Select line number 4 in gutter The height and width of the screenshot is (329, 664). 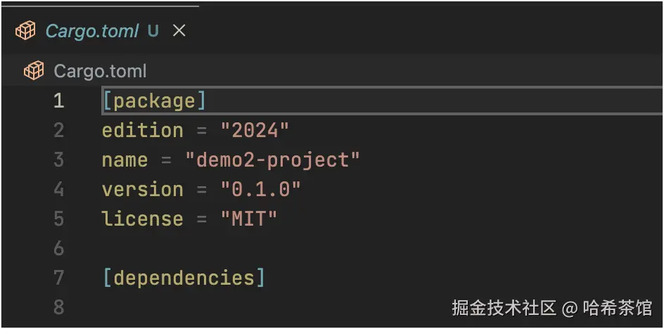pos(58,190)
